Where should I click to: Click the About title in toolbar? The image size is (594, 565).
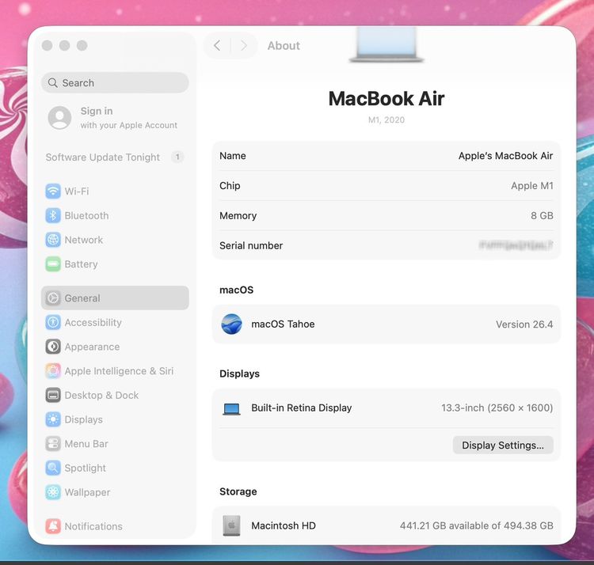pos(284,46)
